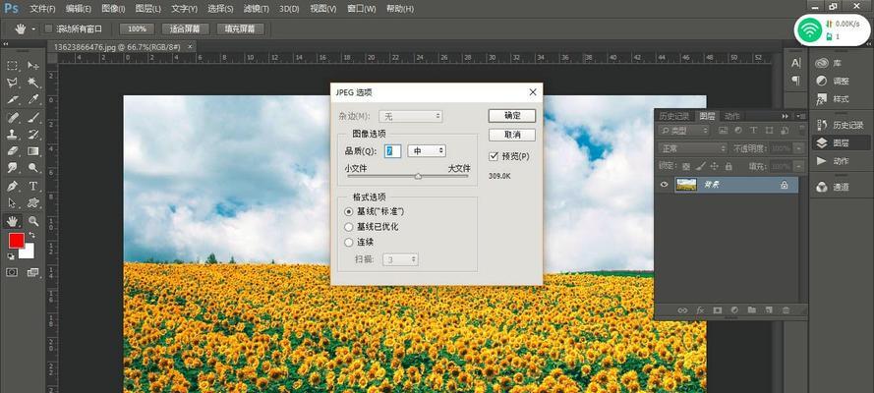This screenshot has width=874, height=393.
Task: Switch to Actions (动作) panel tab
Action: tap(731, 116)
